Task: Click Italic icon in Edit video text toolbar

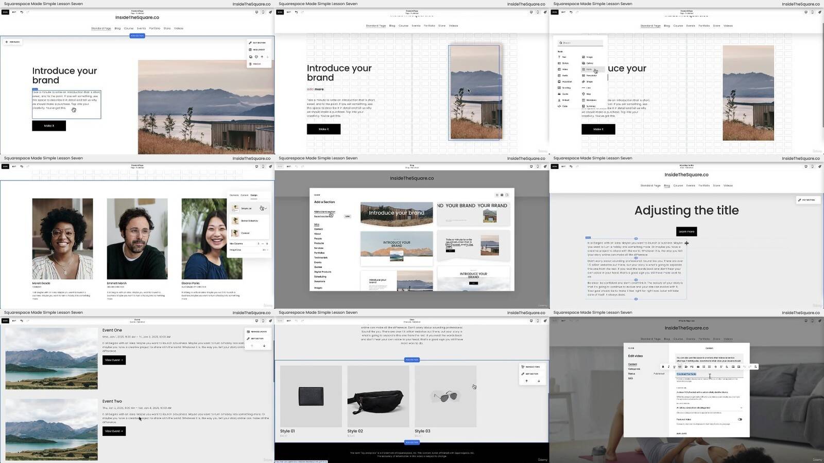Action: click(668, 367)
